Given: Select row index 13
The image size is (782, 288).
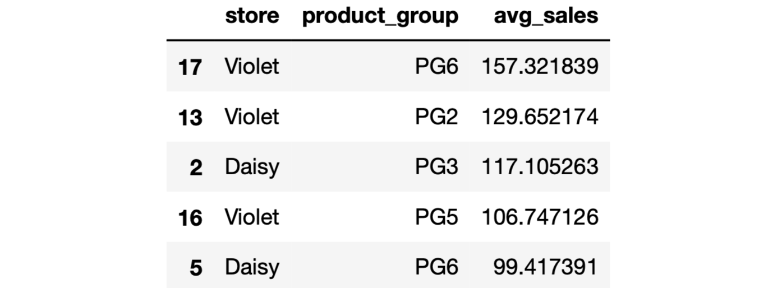Looking at the screenshot, I should (x=190, y=118).
